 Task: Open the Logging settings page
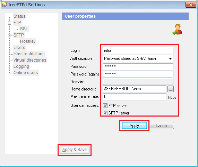point(21,66)
